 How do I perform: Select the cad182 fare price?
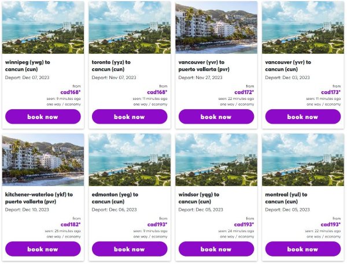[x=71, y=224]
